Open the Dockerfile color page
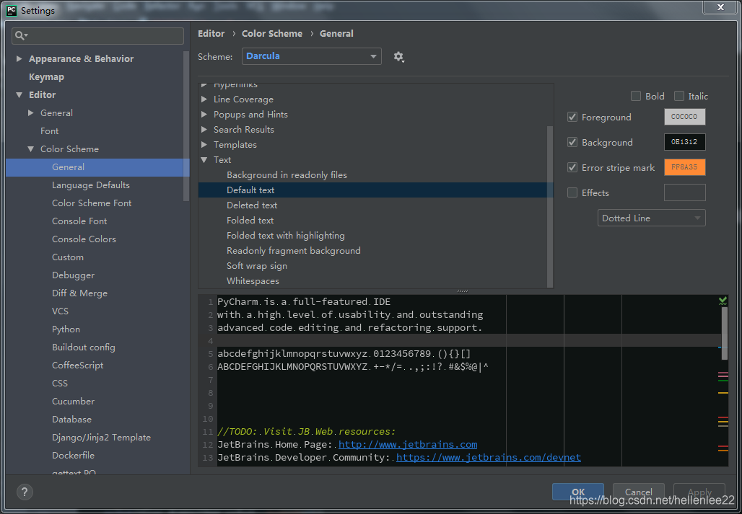 [x=73, y=456]
